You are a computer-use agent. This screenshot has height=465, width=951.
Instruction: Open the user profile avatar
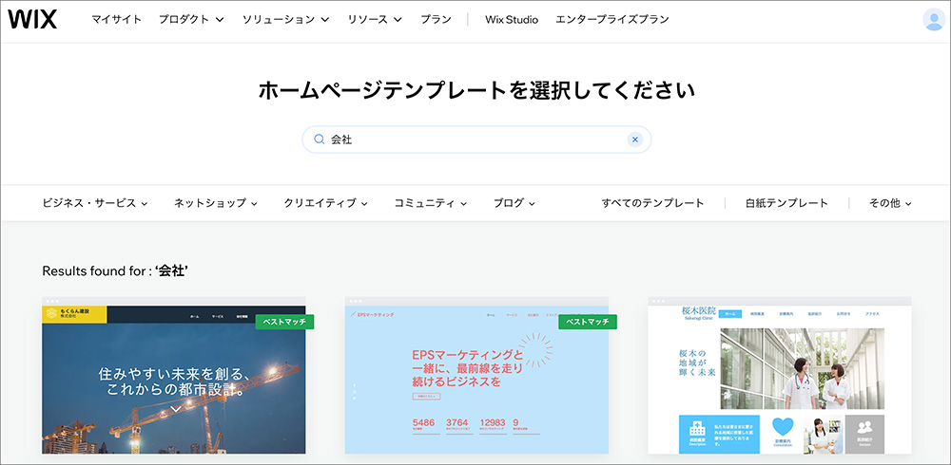933,19
